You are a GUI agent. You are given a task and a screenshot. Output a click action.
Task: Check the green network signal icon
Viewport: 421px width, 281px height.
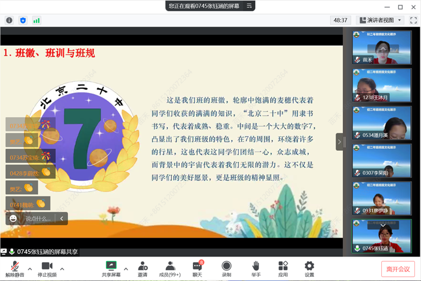(37, 20)
